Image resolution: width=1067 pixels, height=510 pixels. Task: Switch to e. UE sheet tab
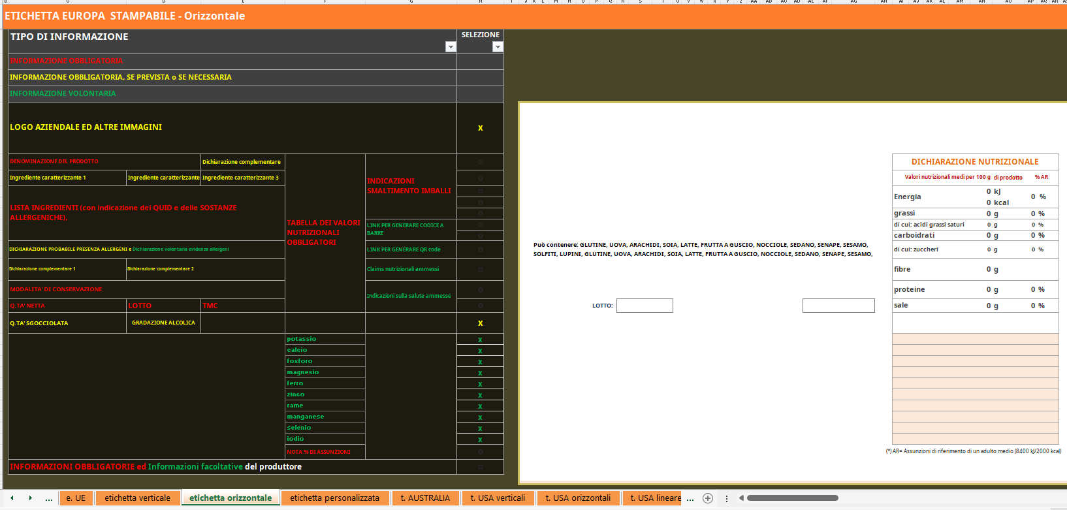click(x=76, y=498)
